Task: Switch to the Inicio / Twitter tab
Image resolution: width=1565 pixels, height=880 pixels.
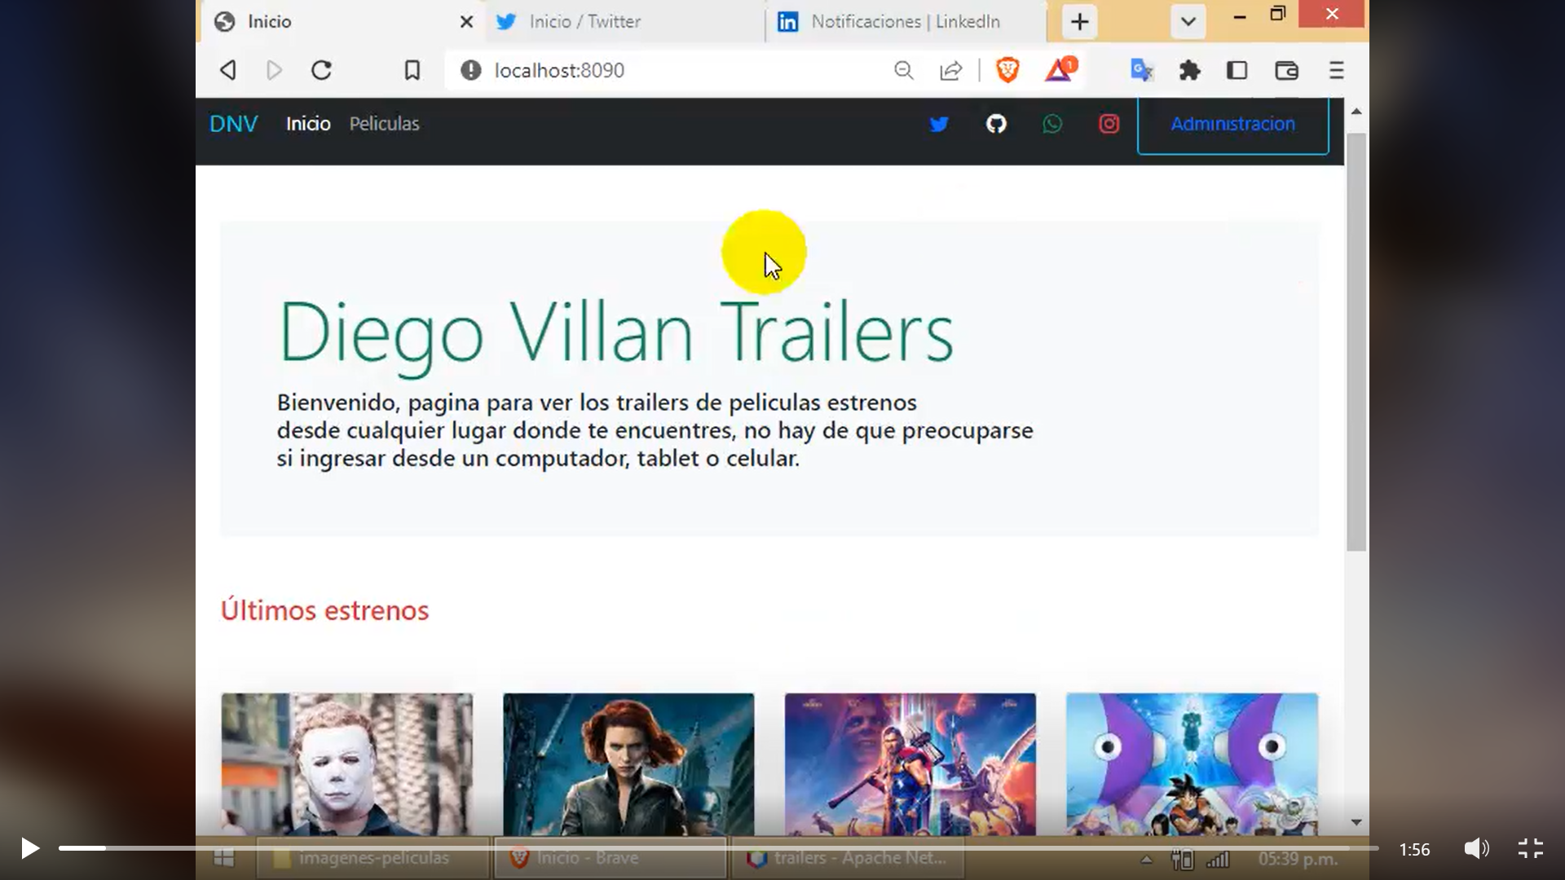Action: [x=584, y=22]
